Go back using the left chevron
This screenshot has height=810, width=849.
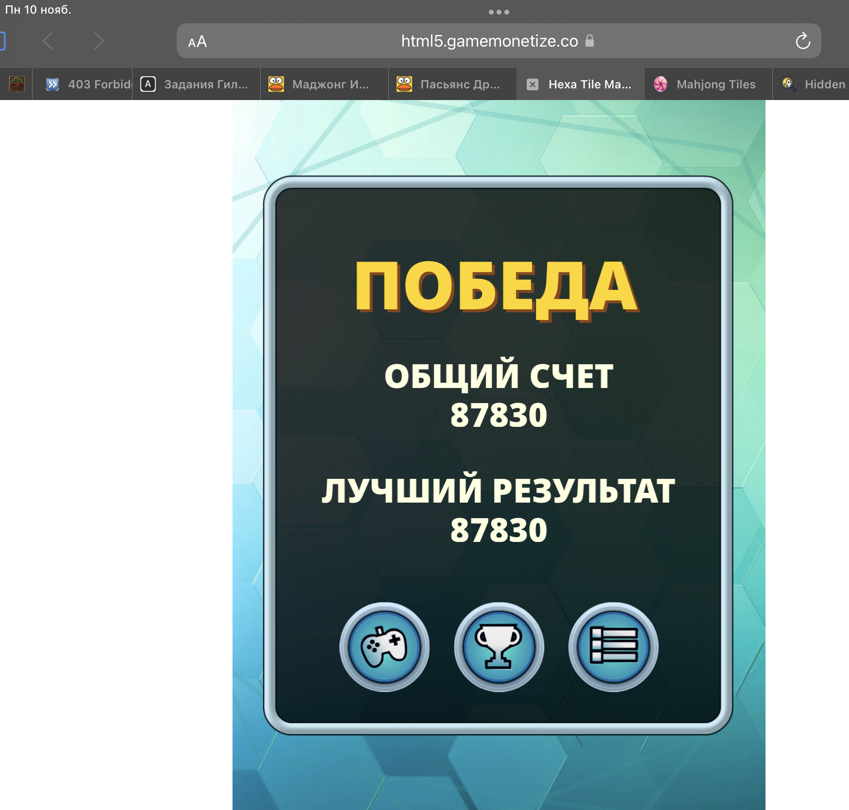pyautogui.click(x=48, y=41)
